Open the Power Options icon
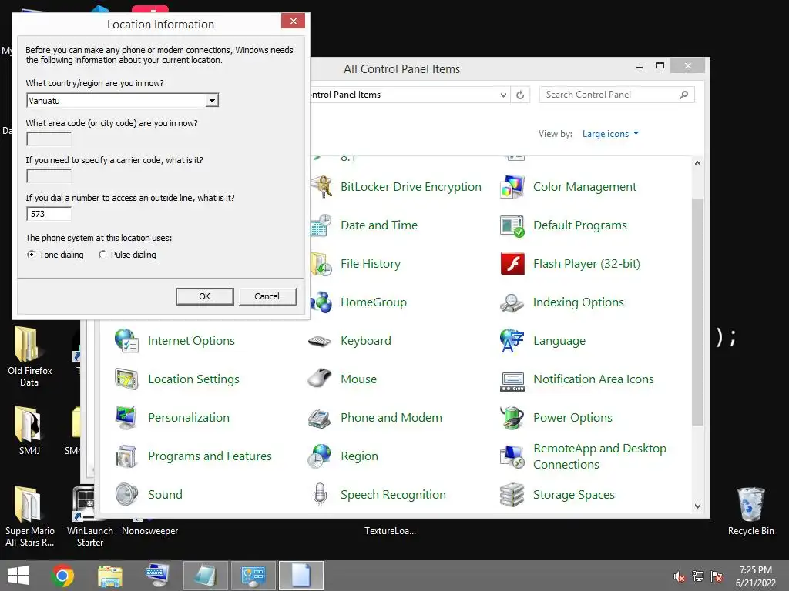Image resolution: width=789 pixels, height=591 pixels. tap(512, 418)
